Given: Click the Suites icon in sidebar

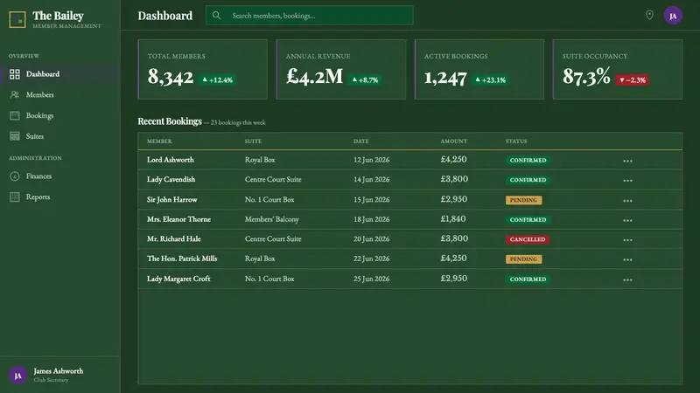Looking at the screenshot, I should tap(15, 136).
